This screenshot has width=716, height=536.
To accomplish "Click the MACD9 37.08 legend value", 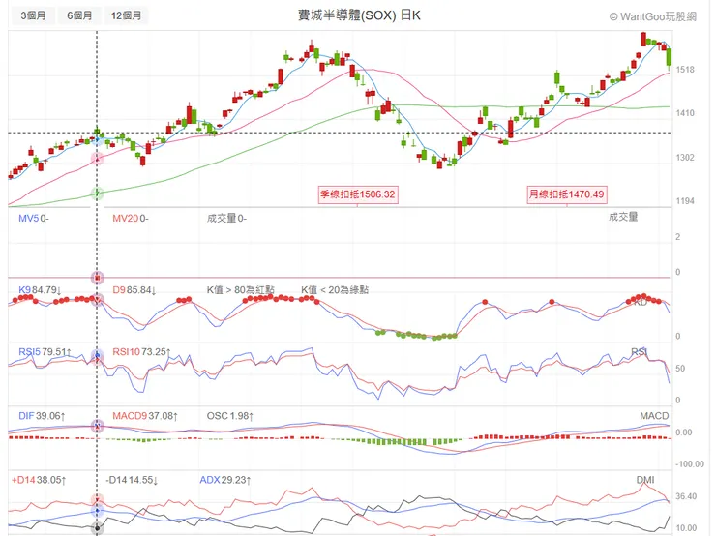I will pos(145,416).
